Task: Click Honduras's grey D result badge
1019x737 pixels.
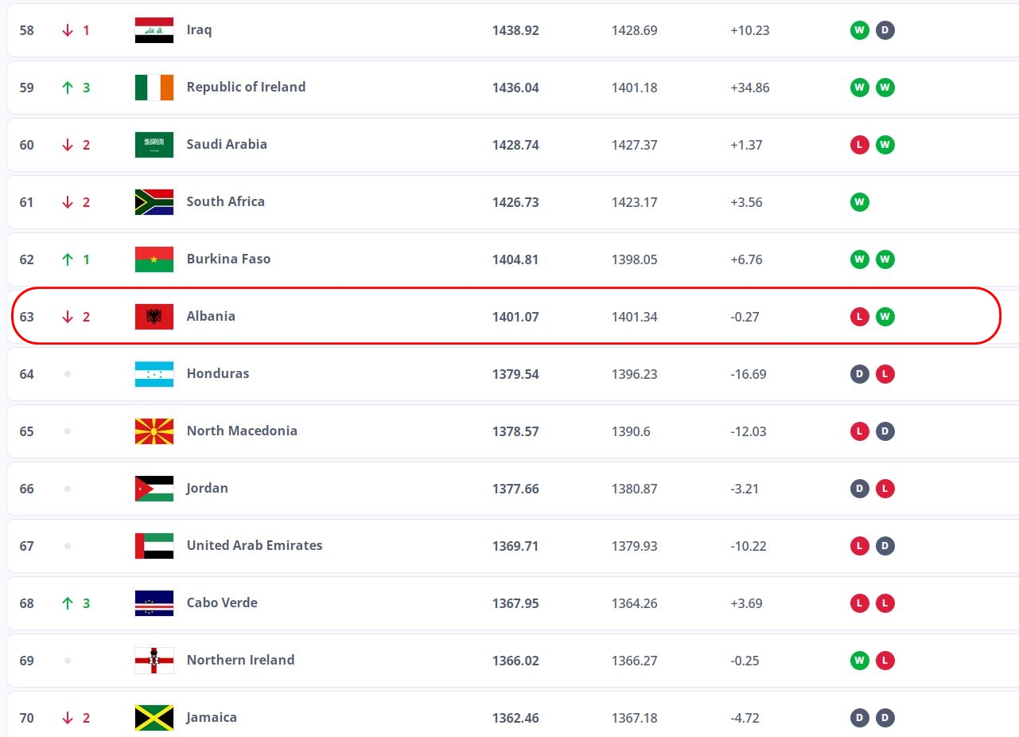Action: pos(859,374)
